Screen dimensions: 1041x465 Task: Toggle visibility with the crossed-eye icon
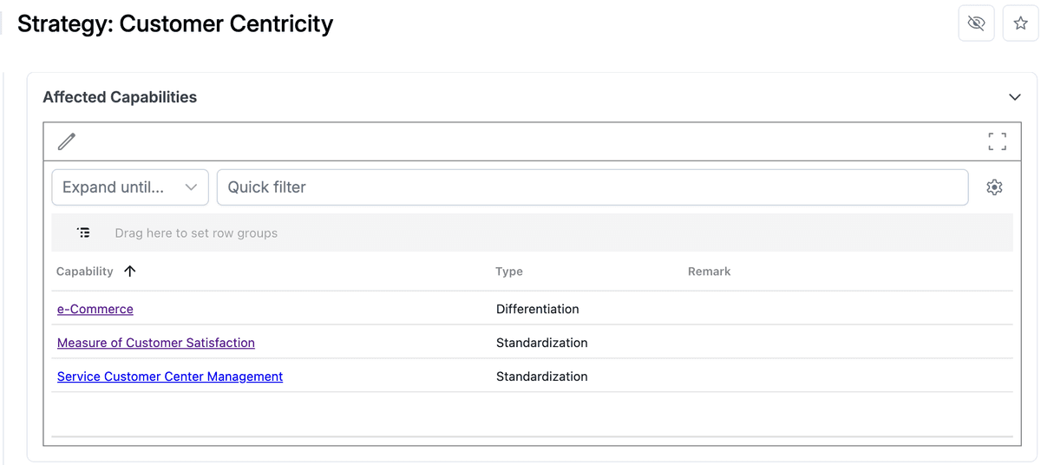coord(976,23)
